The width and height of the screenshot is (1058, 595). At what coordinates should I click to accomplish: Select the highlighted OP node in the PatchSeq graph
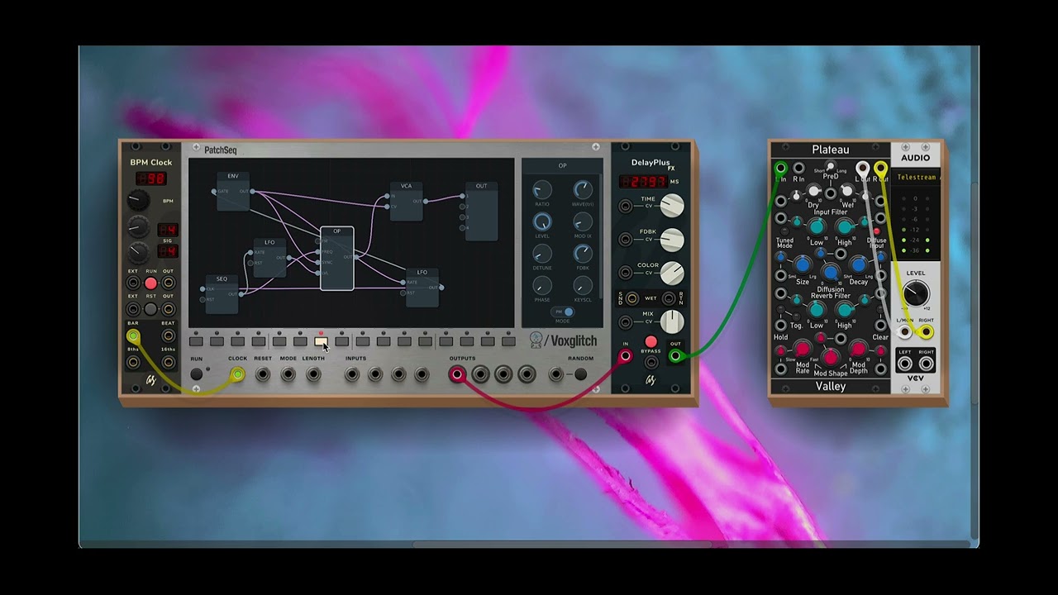(x=336, y=259)
